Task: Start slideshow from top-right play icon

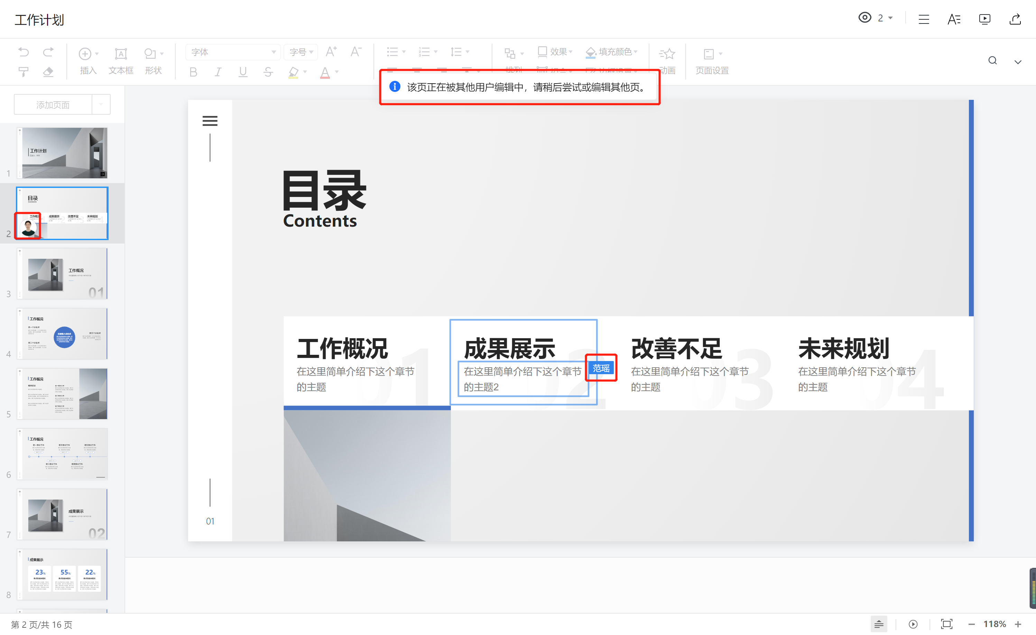Action: [x=984, y=19]
